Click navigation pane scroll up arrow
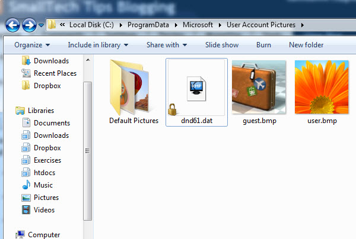Viewport: 356px width, 239px height. [x=88, y=60]
